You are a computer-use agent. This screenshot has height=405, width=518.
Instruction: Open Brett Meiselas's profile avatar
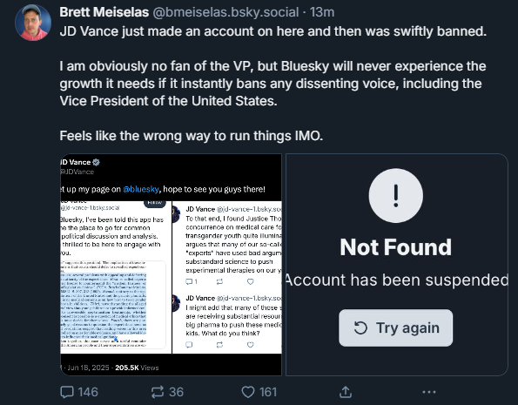(33, 23)
